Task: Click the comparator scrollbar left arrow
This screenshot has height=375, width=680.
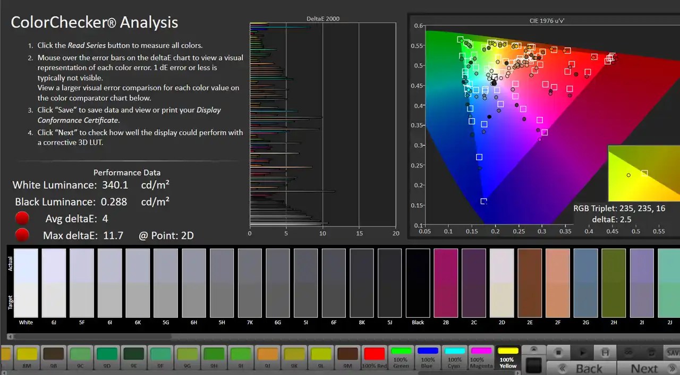Action: pyautogui.click(x=9, y=336)
